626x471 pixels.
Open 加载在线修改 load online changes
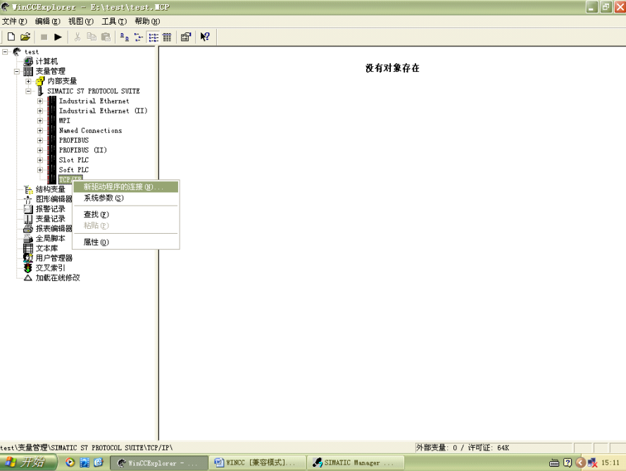(58, 278)
